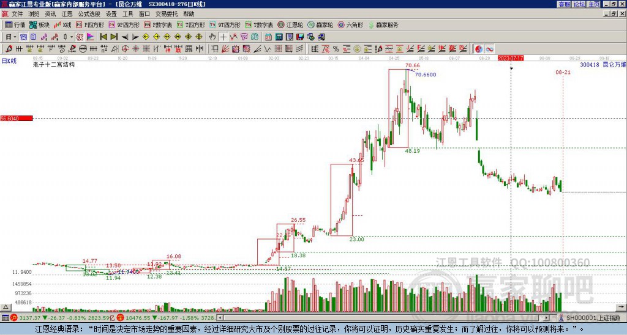Click the 300418 昆仑万维 stock label

603,64
